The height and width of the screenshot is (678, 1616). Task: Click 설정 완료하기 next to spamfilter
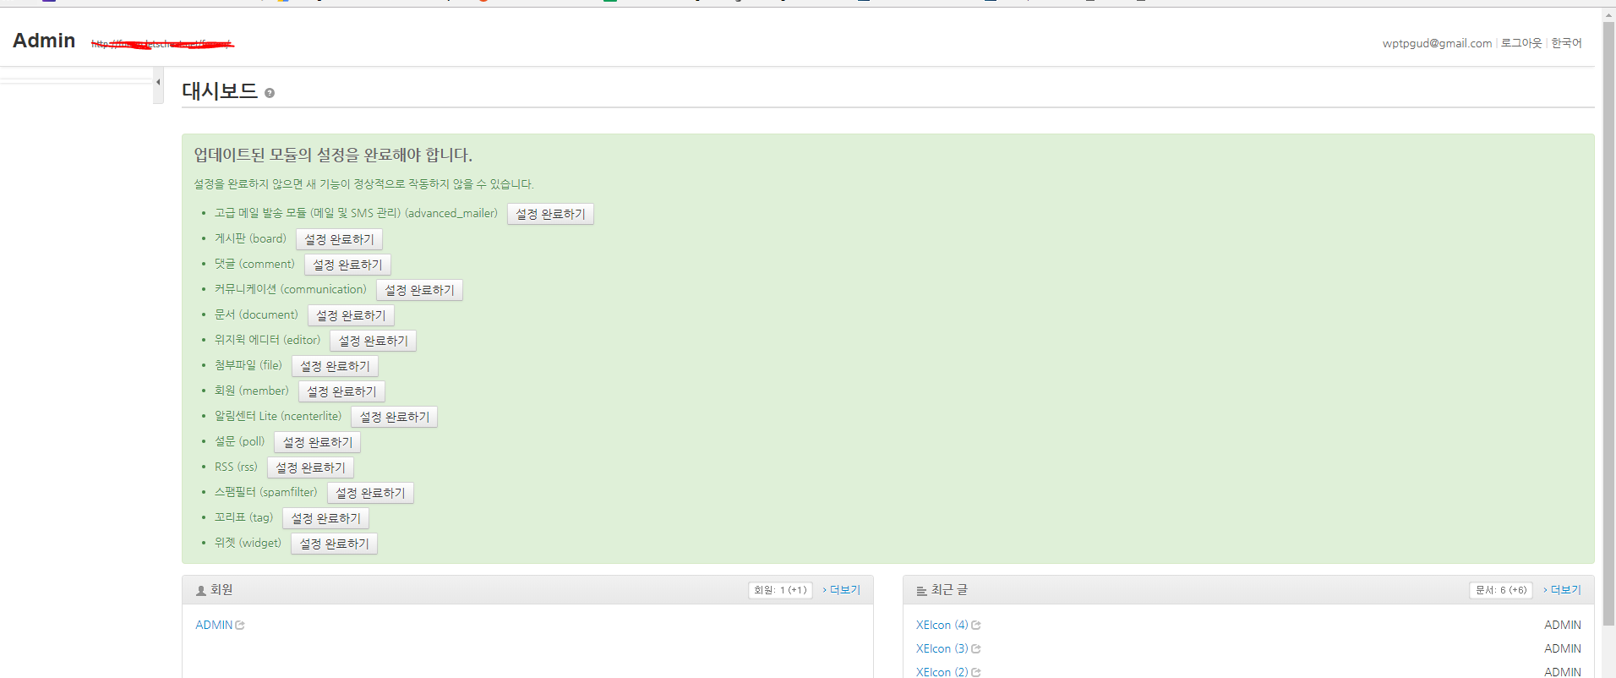point(370,493)
